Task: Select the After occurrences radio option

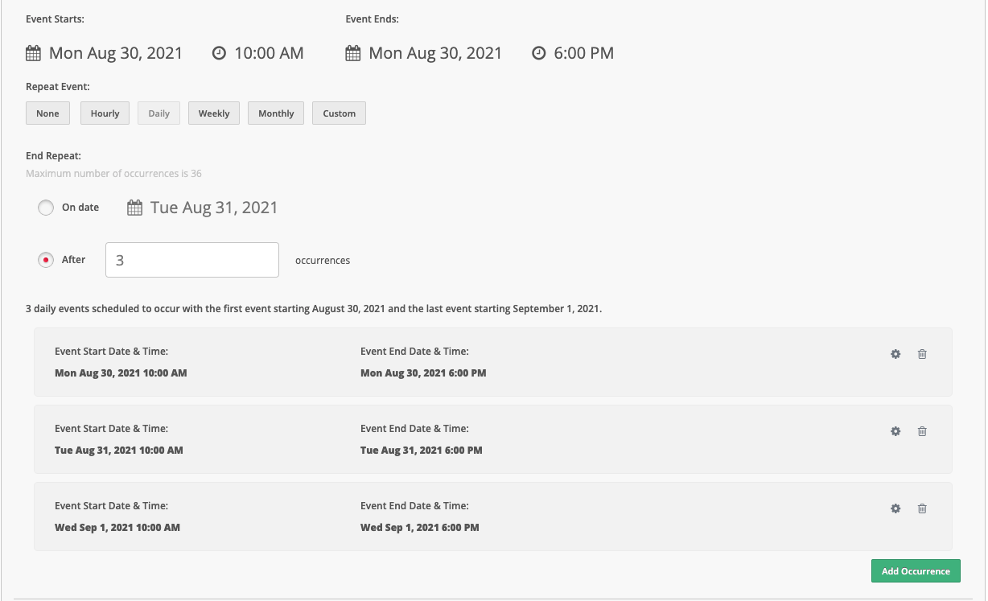Action: click(46, 261)
